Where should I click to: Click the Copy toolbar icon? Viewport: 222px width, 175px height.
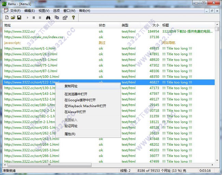click(57, 17)
